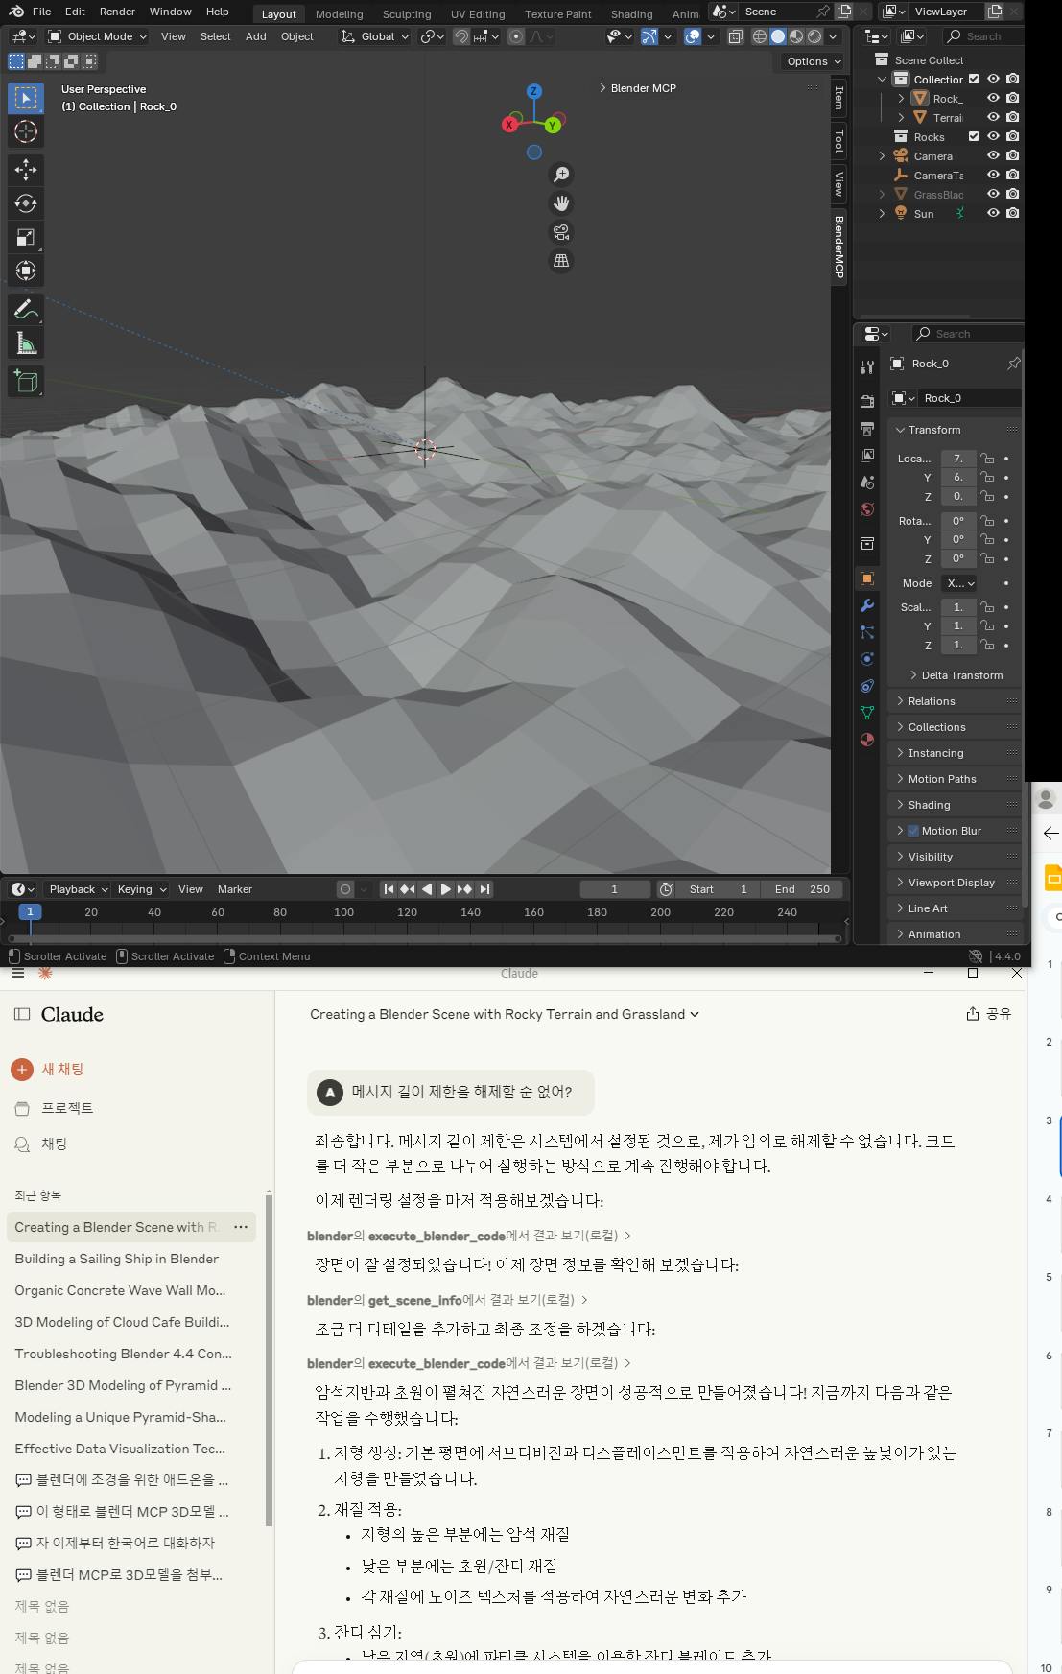Open the Render menu
This screenshot has height=1674, width=1062.
click(x=117, y=12)
